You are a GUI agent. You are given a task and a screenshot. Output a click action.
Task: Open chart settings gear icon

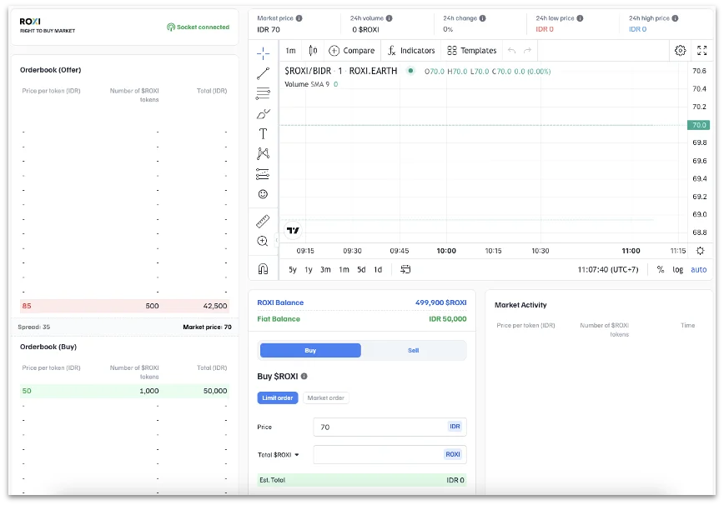coord(680,50)
